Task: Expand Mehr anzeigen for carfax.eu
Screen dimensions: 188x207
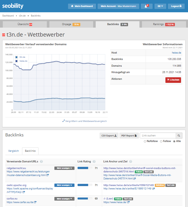Action: [64, 199]
